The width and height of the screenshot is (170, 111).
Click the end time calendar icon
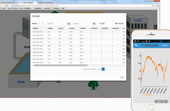point(94,23)
